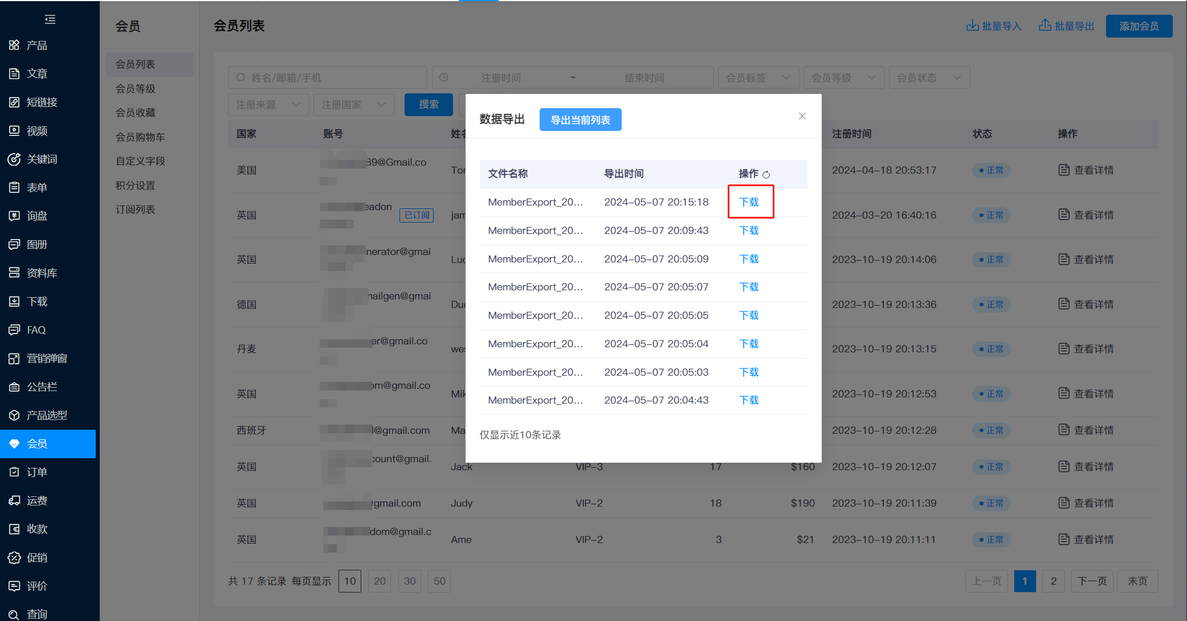Click the 姓名/邮箱/手机 search field
The height and width of the screenshot is (621, 1187).
pos(328,77)
